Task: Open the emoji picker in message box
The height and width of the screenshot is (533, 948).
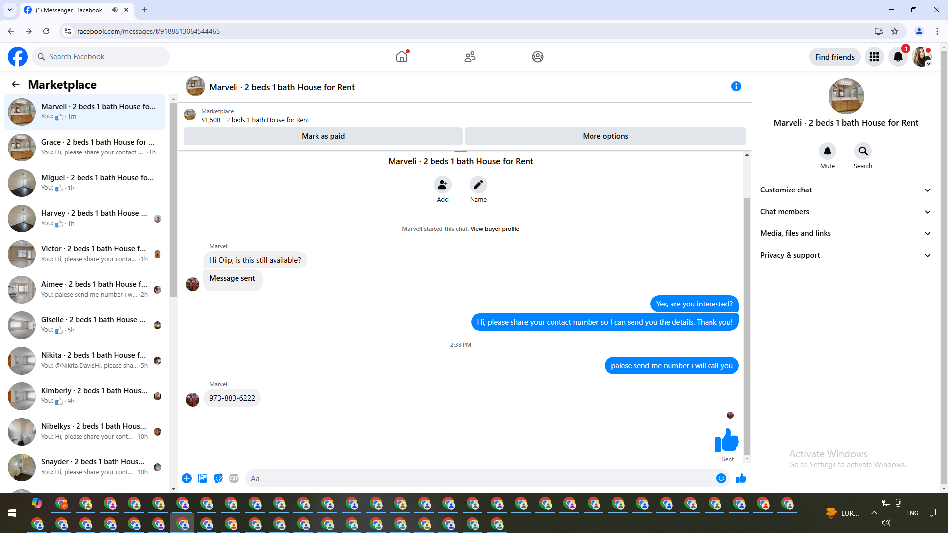Action: pyautogui.click(x=721, y=478)
